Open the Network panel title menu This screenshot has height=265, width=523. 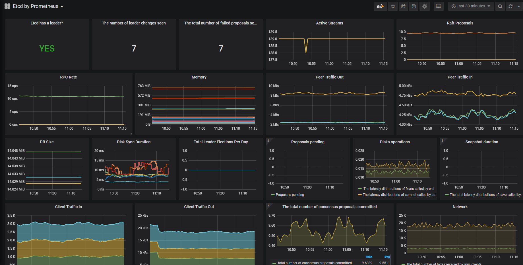pos(460,207)
